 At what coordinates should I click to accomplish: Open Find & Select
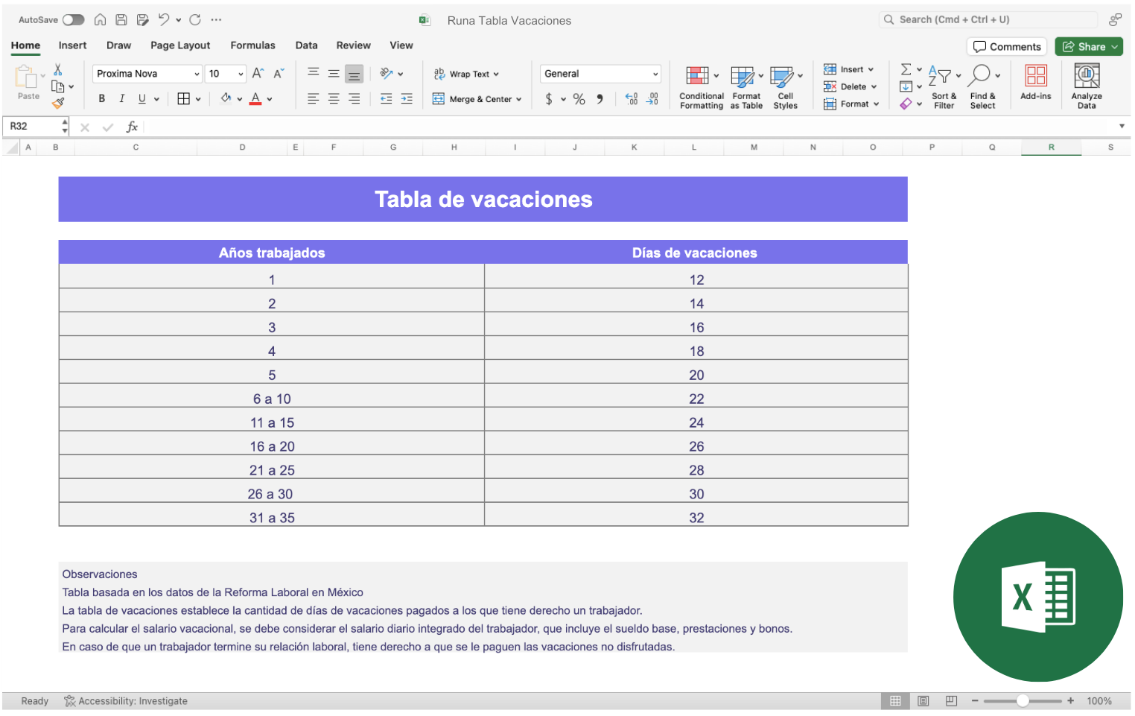983,87
